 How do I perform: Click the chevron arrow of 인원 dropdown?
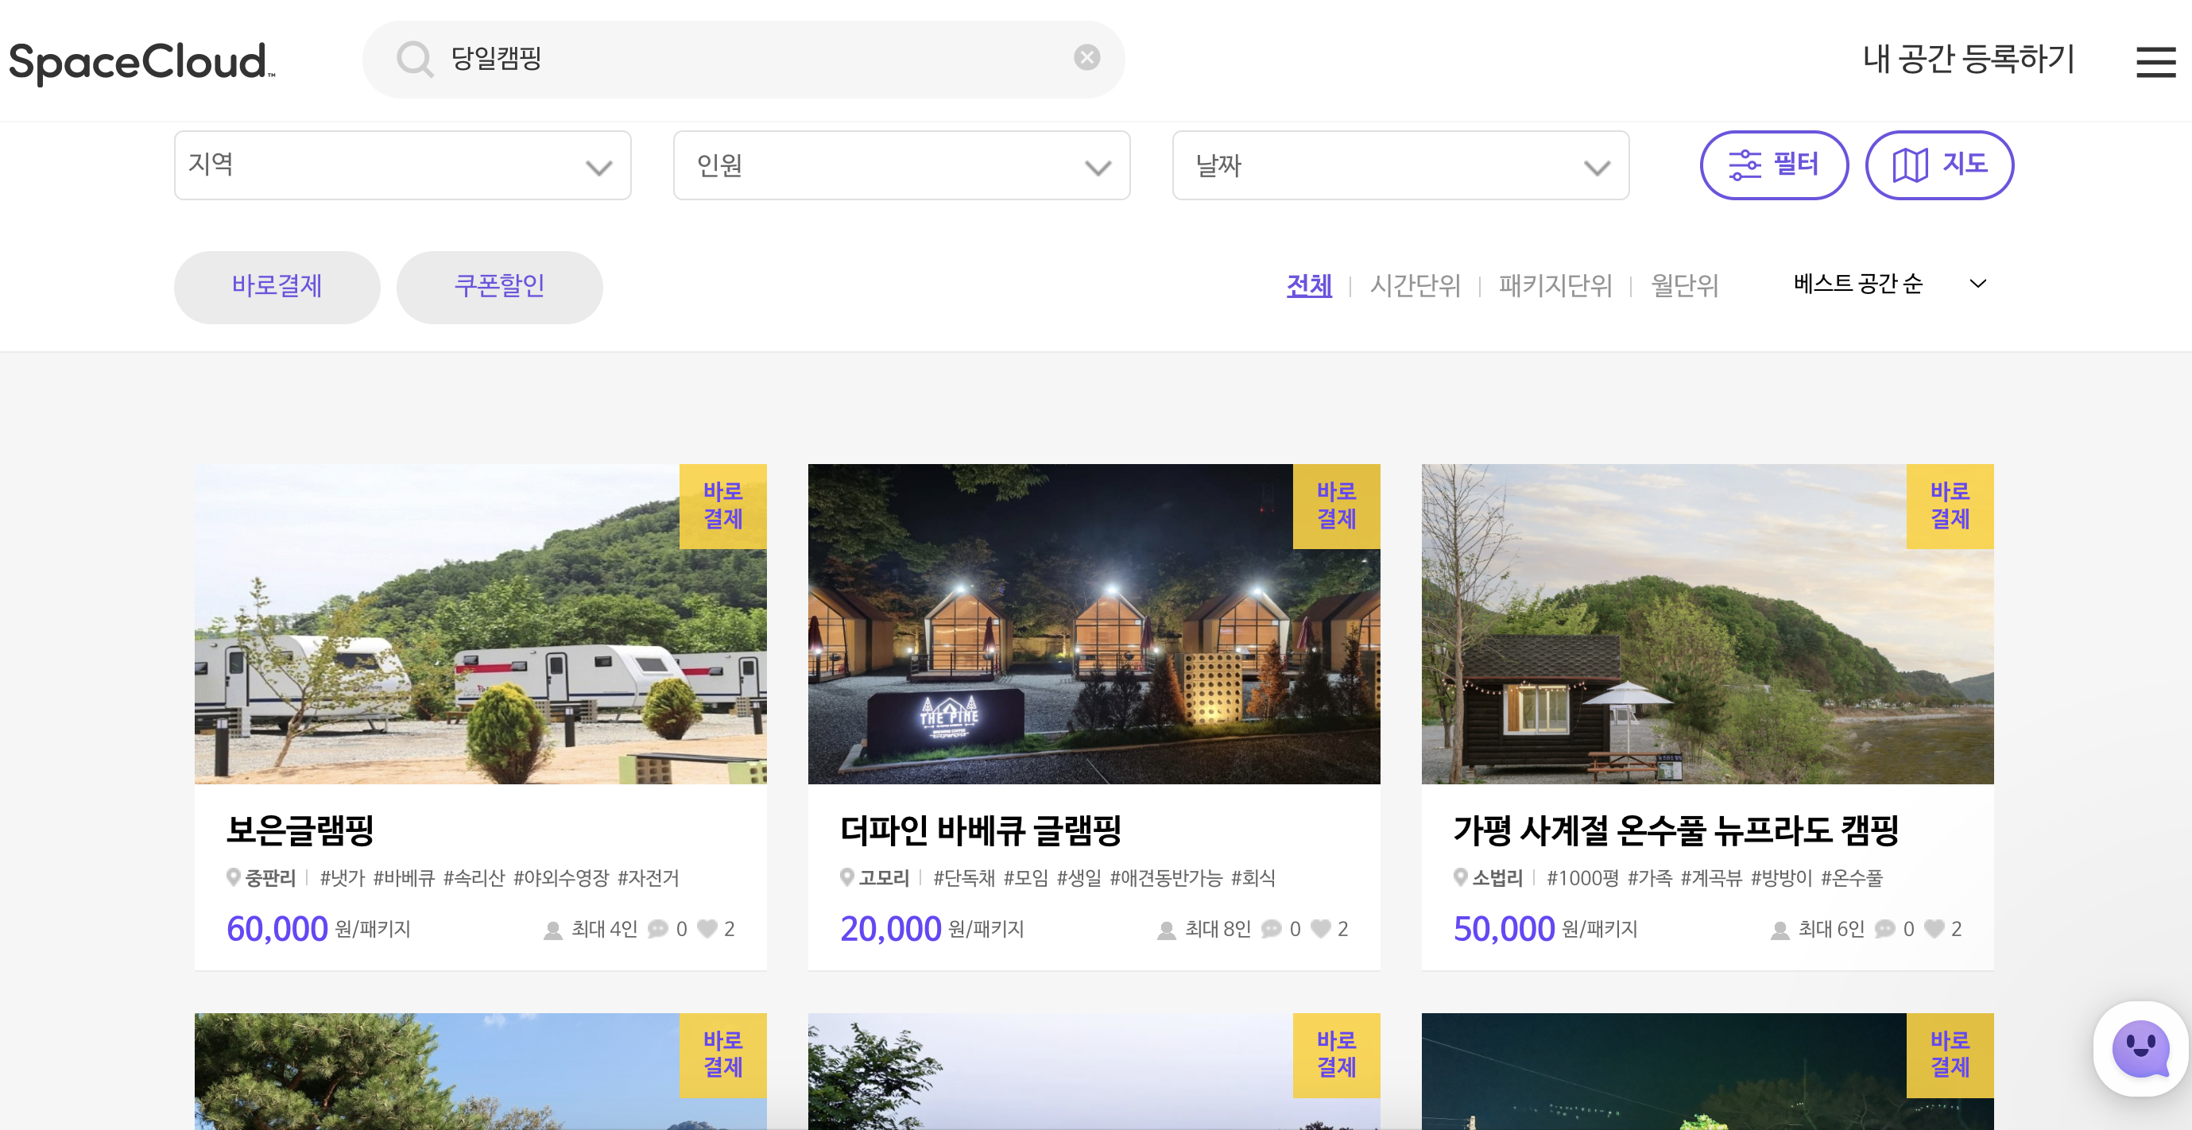pos(1098,168)
